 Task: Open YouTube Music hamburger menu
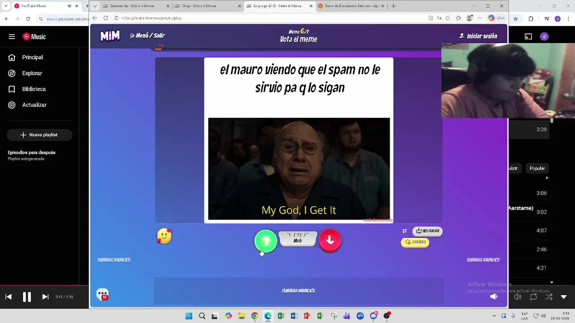(x=12, y=37)
